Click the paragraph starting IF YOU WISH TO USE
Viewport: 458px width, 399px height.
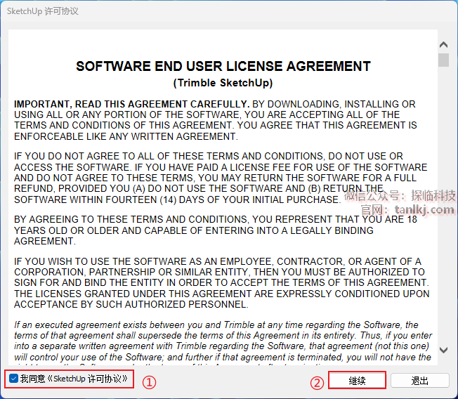(222, 283)
